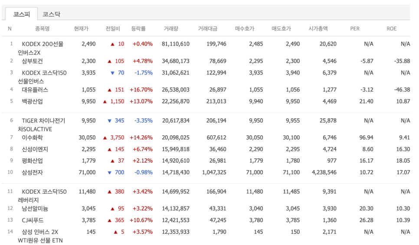Select PER value 96.94

(367, 137)
